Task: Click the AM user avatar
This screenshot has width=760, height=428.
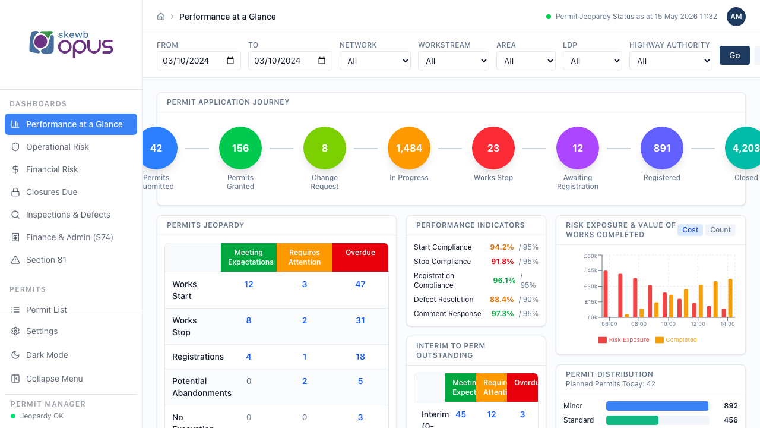Action: pyautogui.click(x=736, y=17)
